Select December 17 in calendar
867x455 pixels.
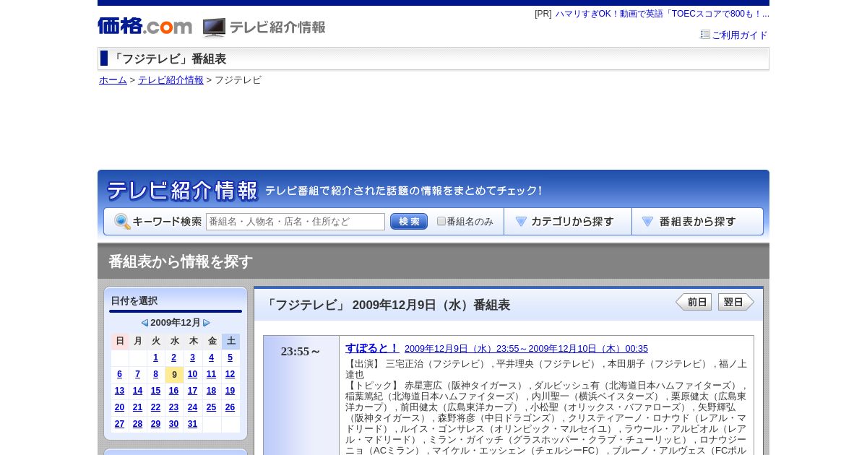pos(192,391)
